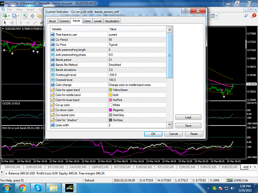Click the DimGray shadow color swatch
258x193 pixels.
pyautogui.click(x=110, y=120)
